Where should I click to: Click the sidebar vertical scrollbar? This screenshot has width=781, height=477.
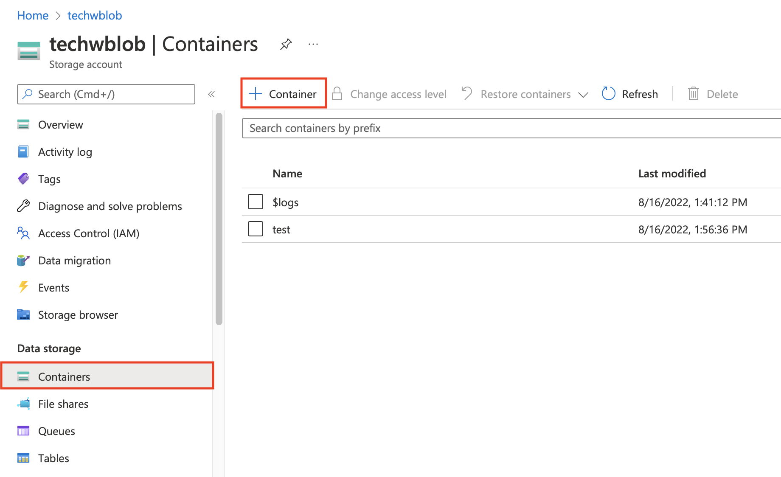(x=219, y=219)
